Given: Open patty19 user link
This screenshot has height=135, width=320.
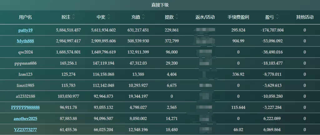Looking at the screenshot, I should [26, 30].
